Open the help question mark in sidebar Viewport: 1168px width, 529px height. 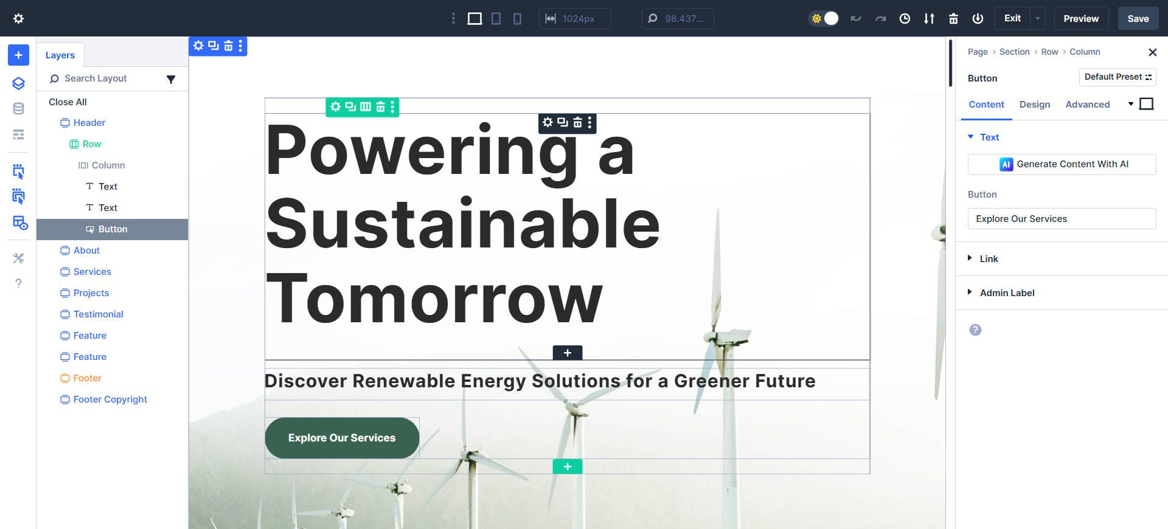(18, 283)
